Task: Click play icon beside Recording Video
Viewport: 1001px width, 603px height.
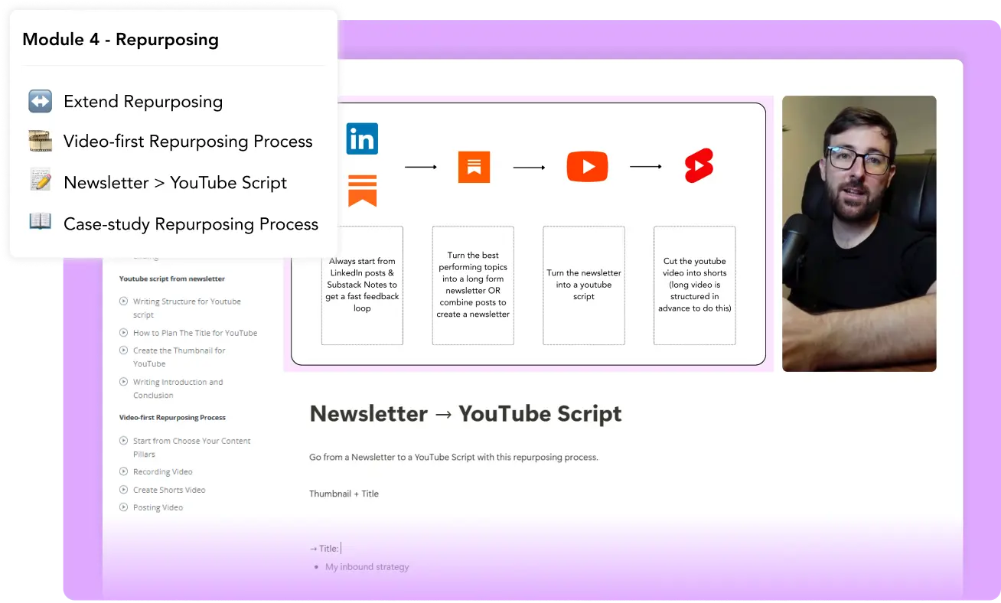Action: (124, 471)
